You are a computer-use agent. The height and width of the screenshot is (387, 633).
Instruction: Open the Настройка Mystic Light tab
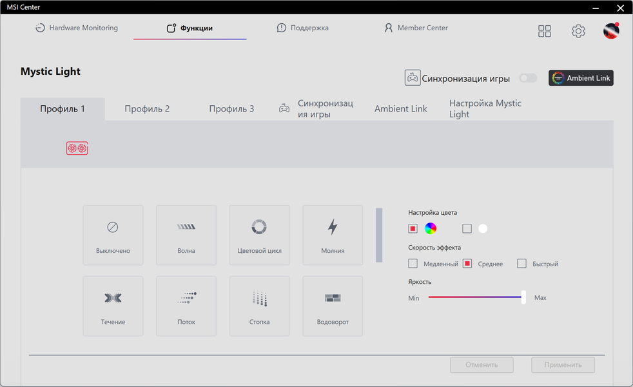[x=485, y=108]
